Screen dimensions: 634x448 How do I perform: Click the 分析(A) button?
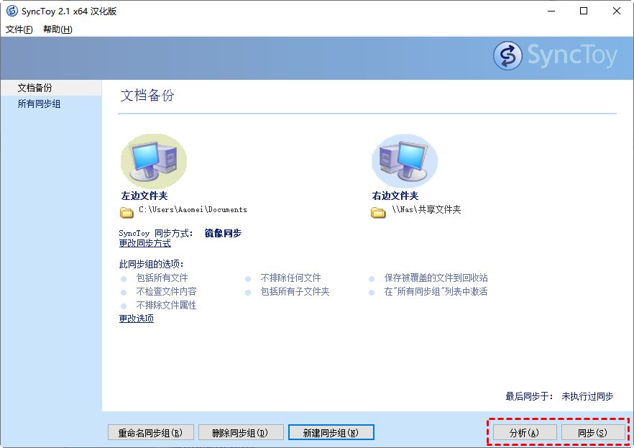click(x=523, y=432)
